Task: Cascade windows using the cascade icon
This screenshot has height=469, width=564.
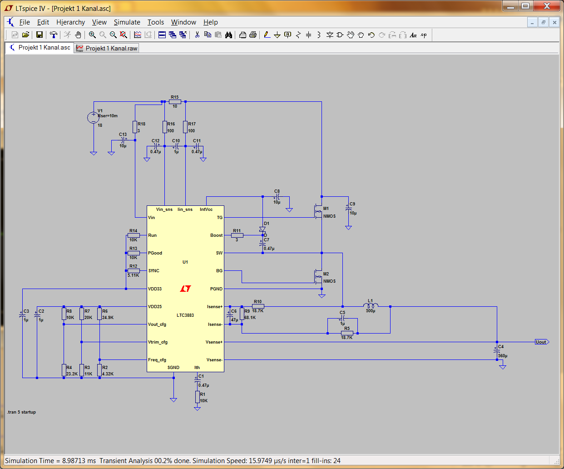Action: [173, 35]
